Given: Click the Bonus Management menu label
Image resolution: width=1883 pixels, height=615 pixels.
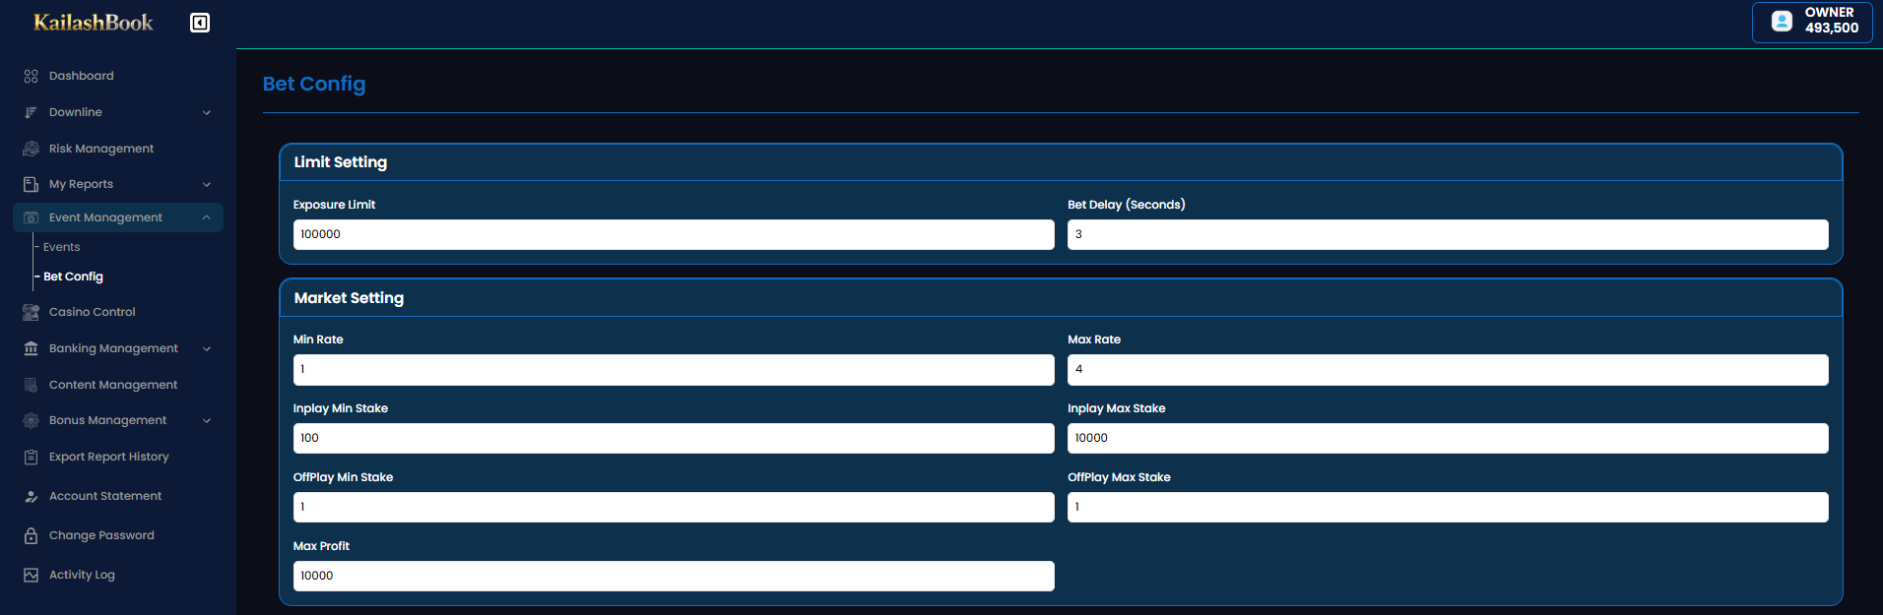Looking at the screenshot, I should [x=107, y=420].
